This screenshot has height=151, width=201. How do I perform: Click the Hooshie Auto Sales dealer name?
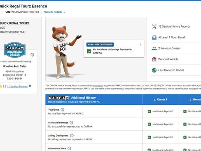tap(15, 66)
